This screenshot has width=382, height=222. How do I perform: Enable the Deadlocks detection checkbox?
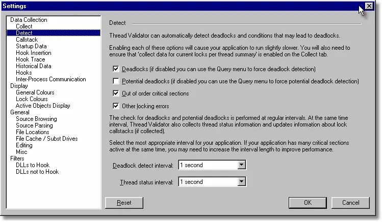coord(116,69)
